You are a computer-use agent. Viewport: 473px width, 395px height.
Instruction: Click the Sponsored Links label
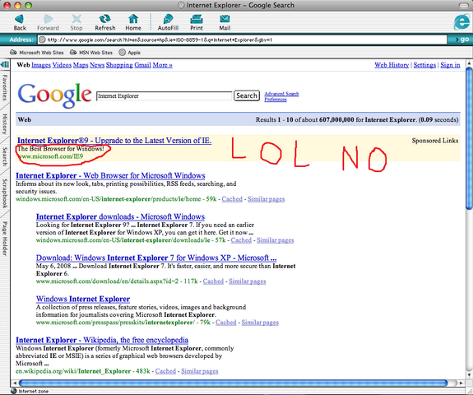coord(435,141)
